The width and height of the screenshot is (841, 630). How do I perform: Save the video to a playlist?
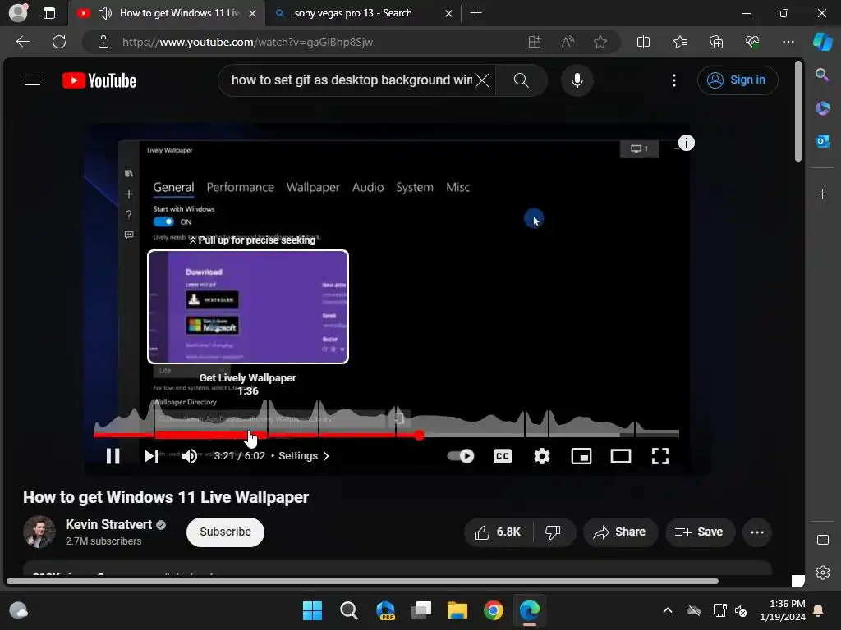(x=700, y=532)
